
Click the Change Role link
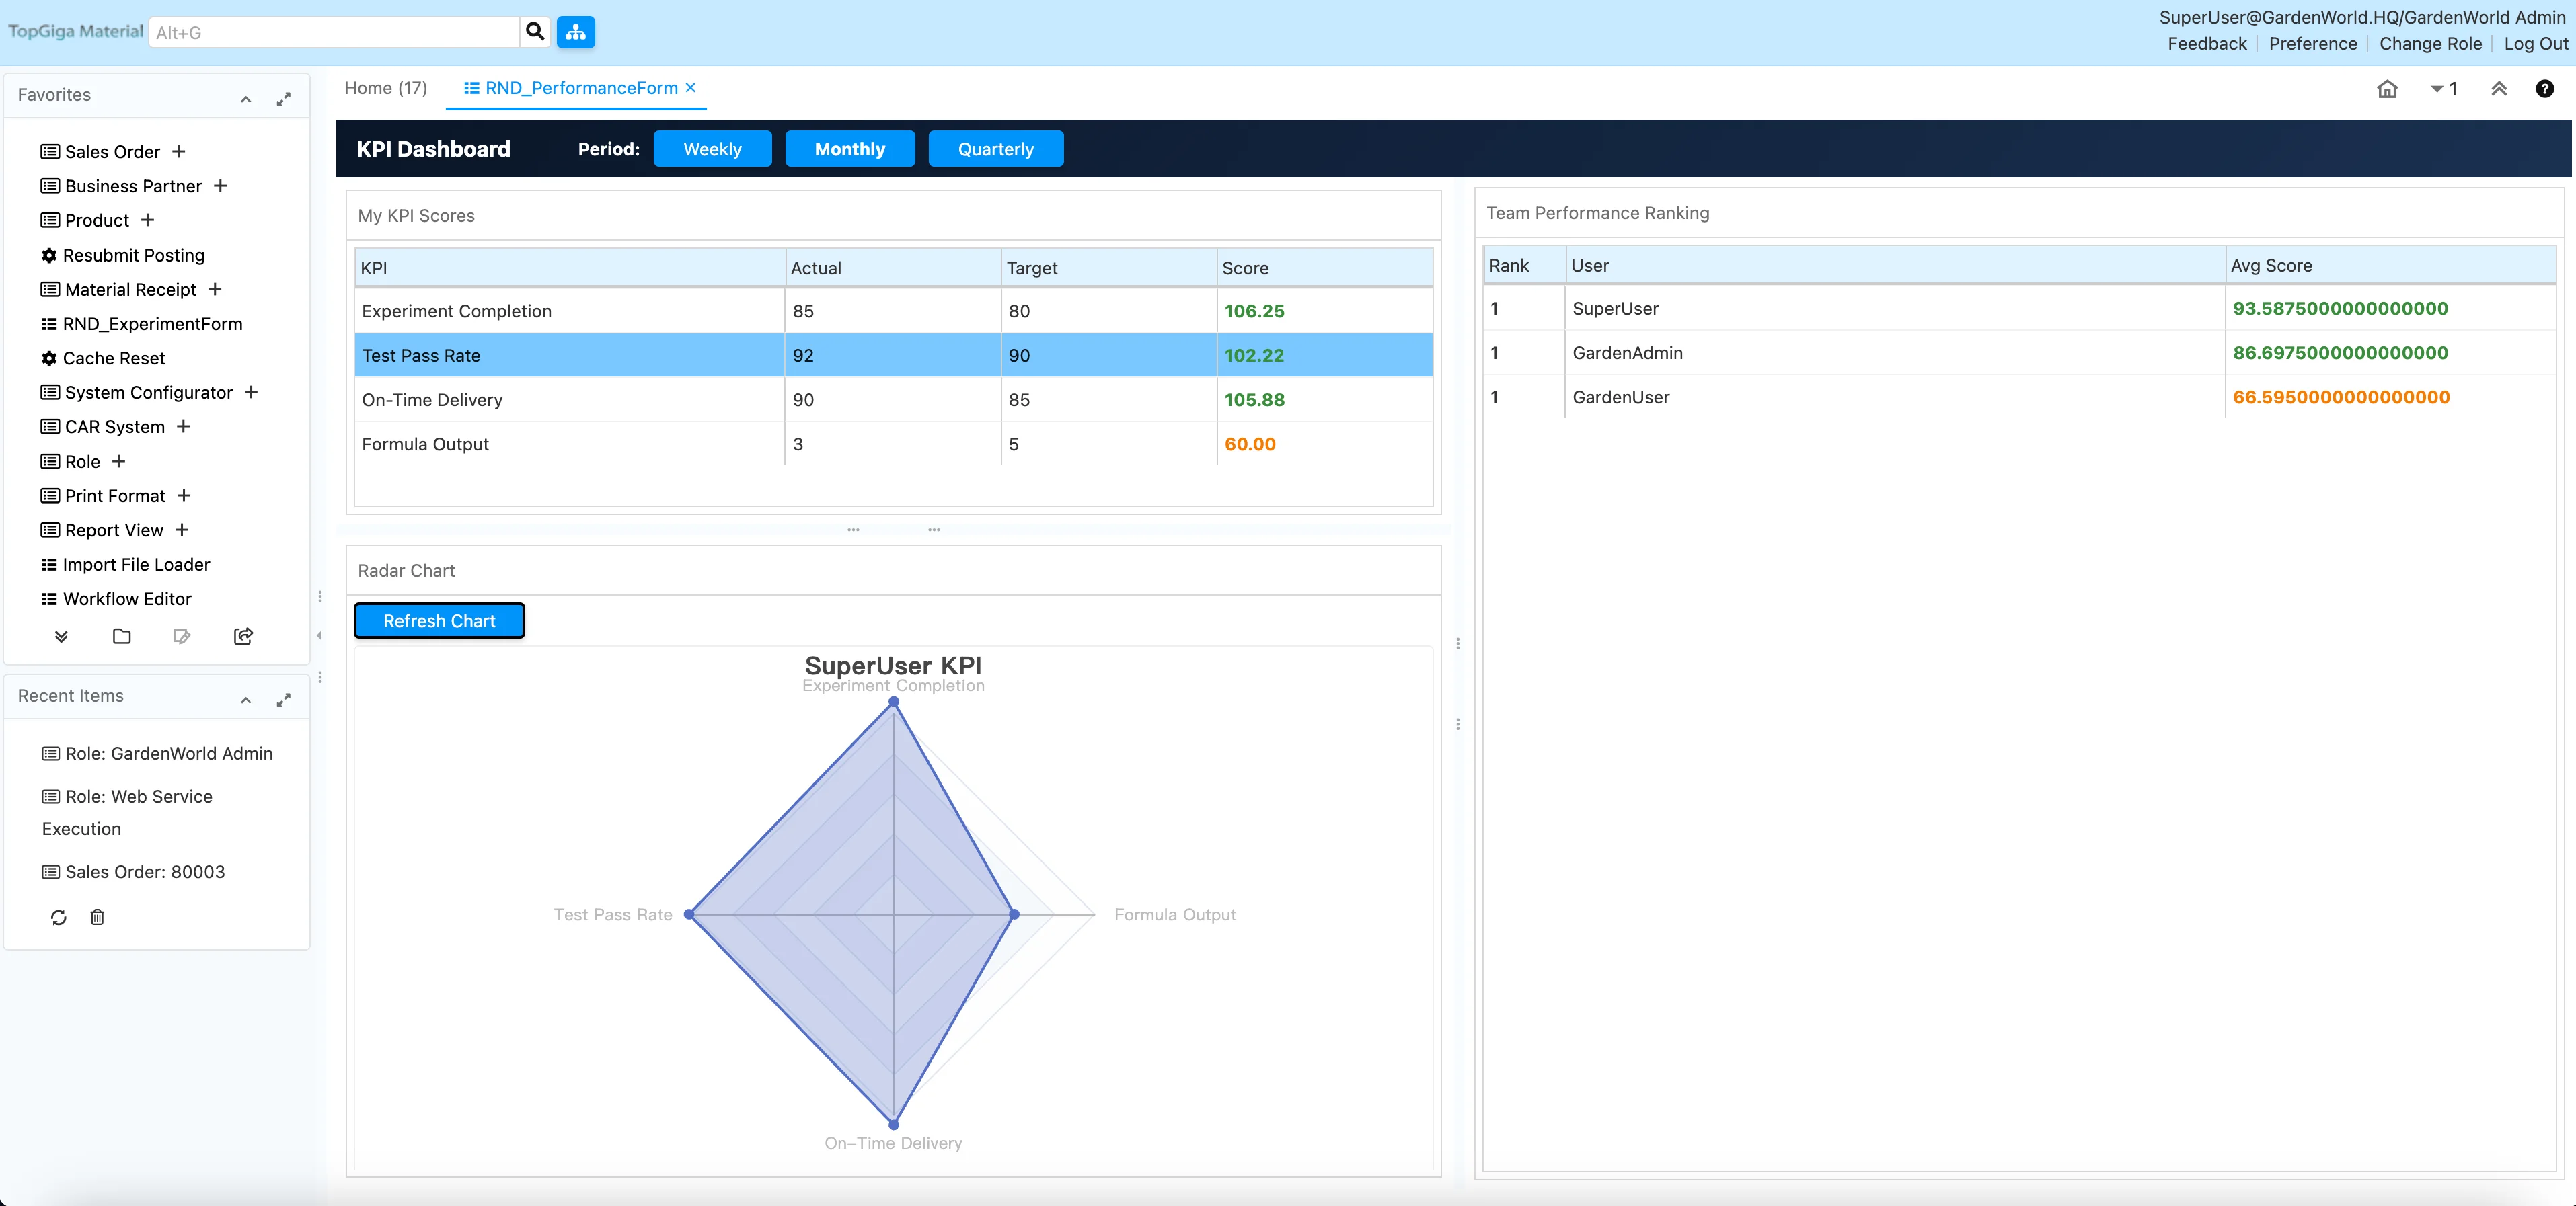pos(2430,43)
